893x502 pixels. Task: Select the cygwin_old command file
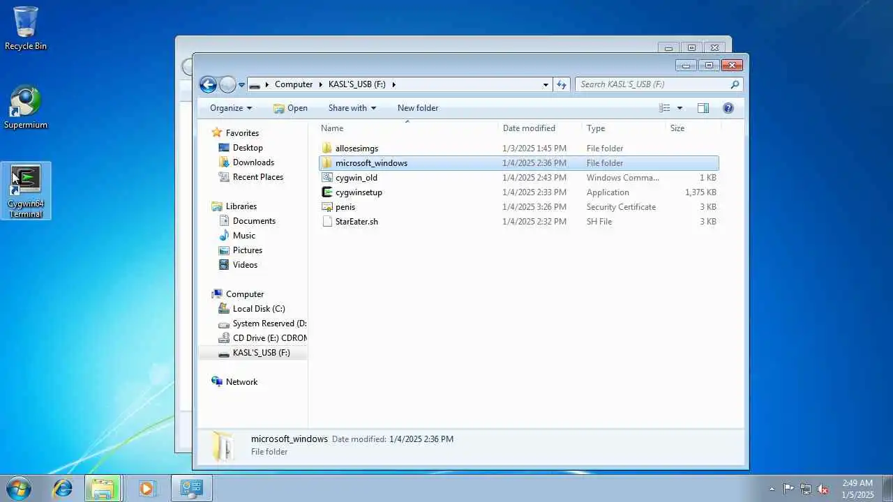(356, 178)
